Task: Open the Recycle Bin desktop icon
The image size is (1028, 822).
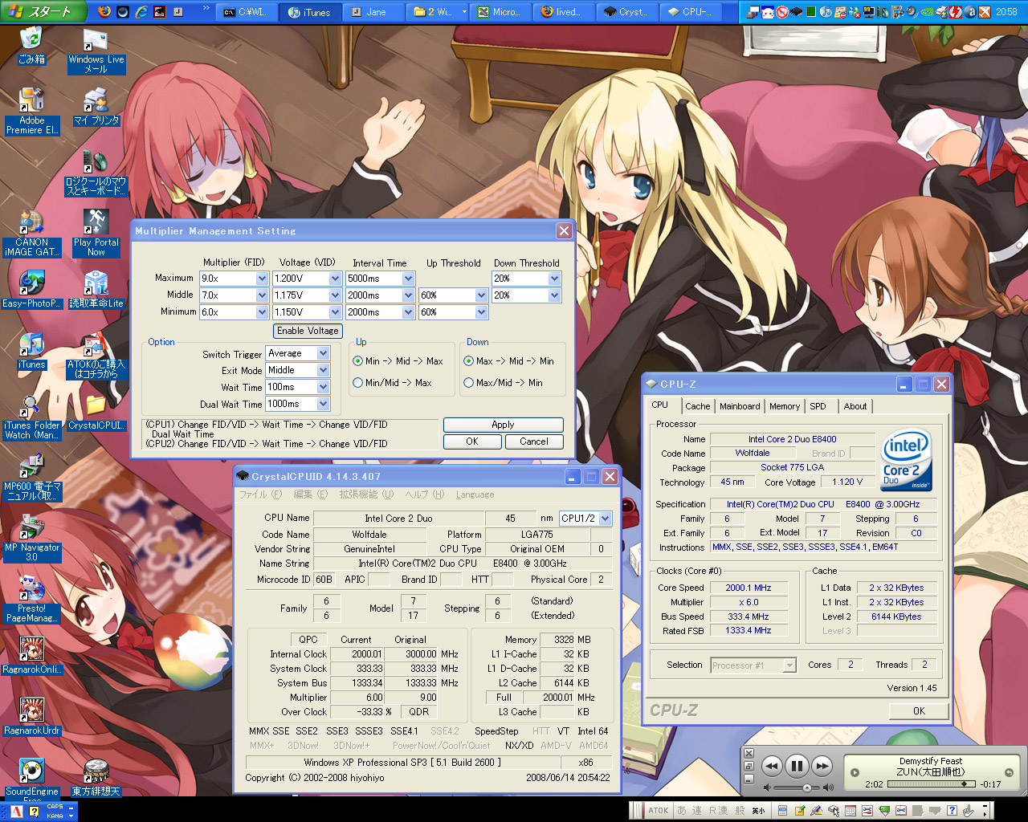Action: (x=31, y=46)
